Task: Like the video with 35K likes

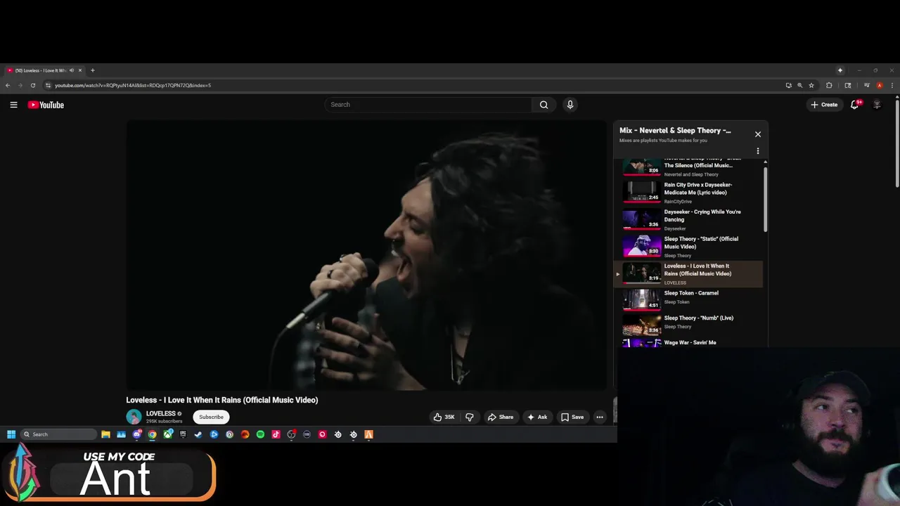Action: pos(444,417)
